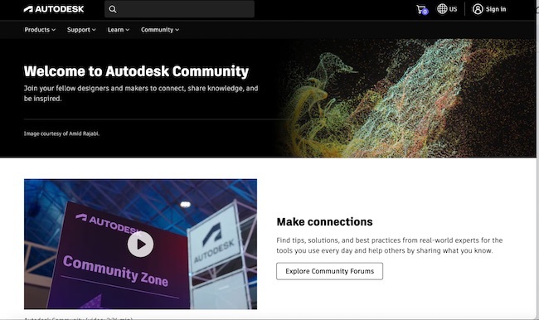Click Welcome to Autodesk Community heading

(x=136, y=71)
